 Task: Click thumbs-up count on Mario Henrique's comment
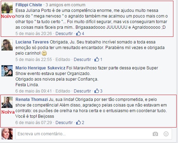pos(98,91)
